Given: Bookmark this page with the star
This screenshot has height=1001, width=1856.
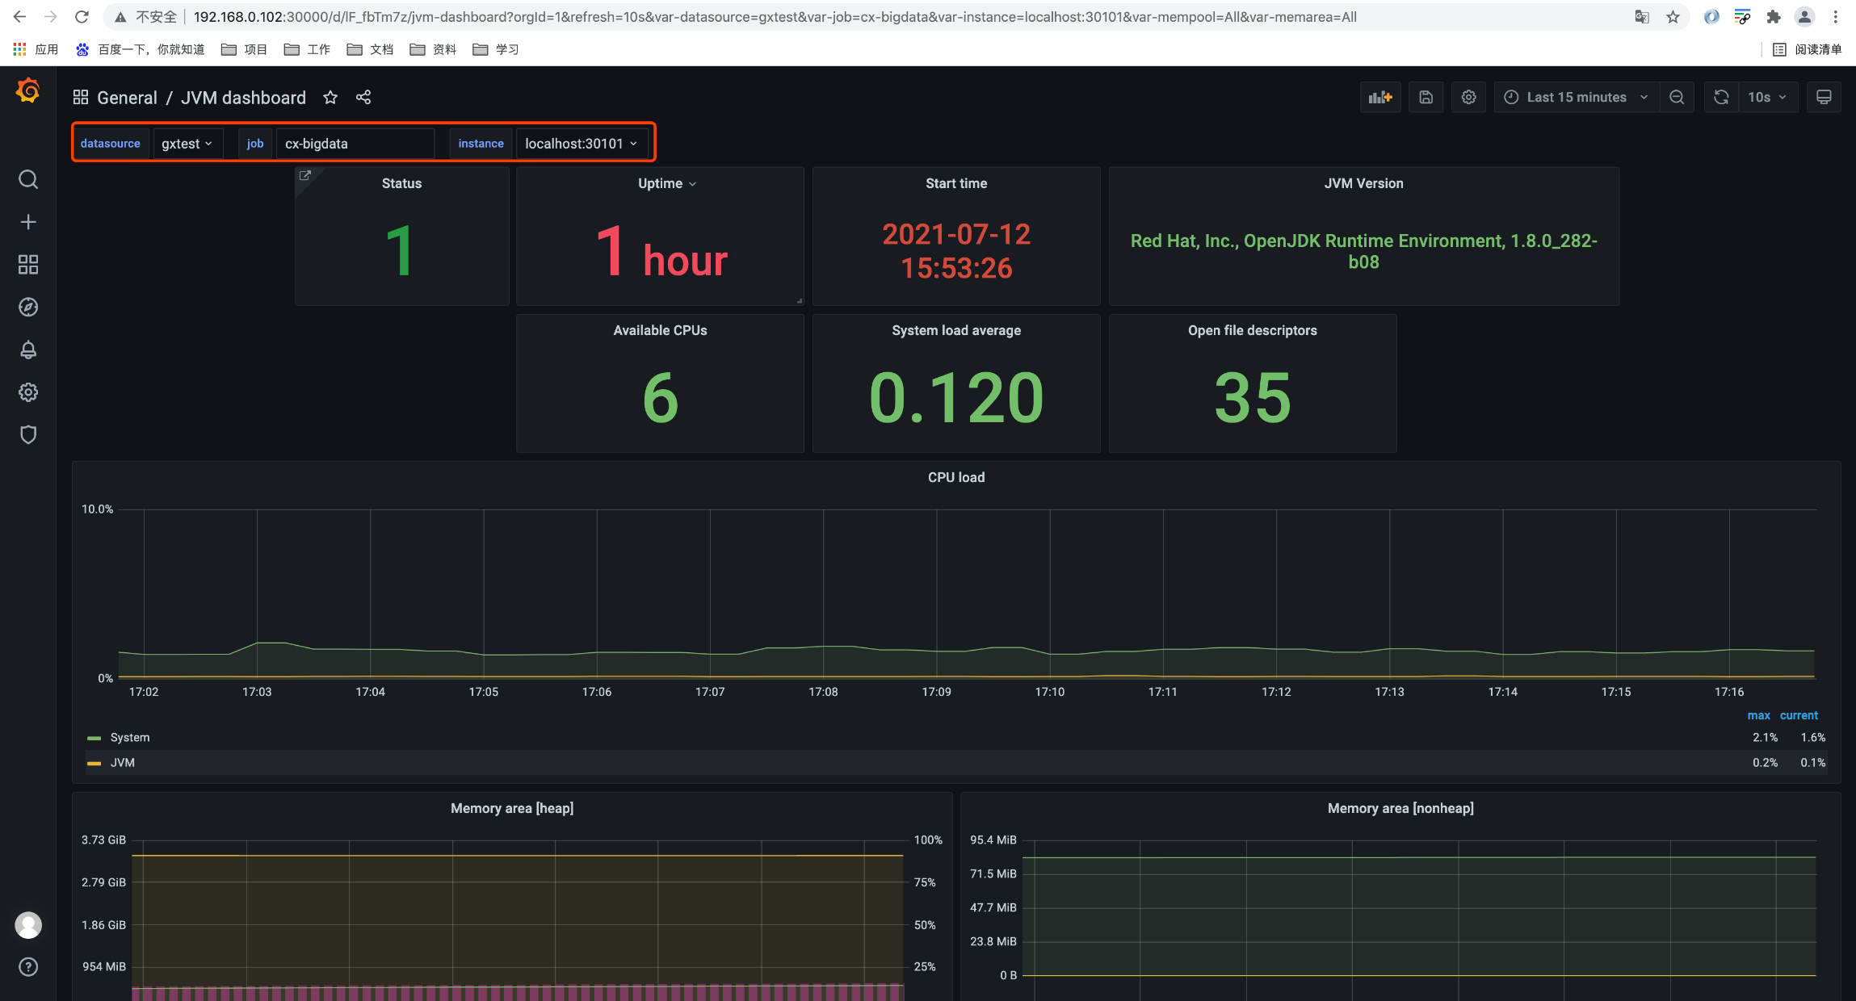Looking at the screenshot, I should (x=1673, y=17).
